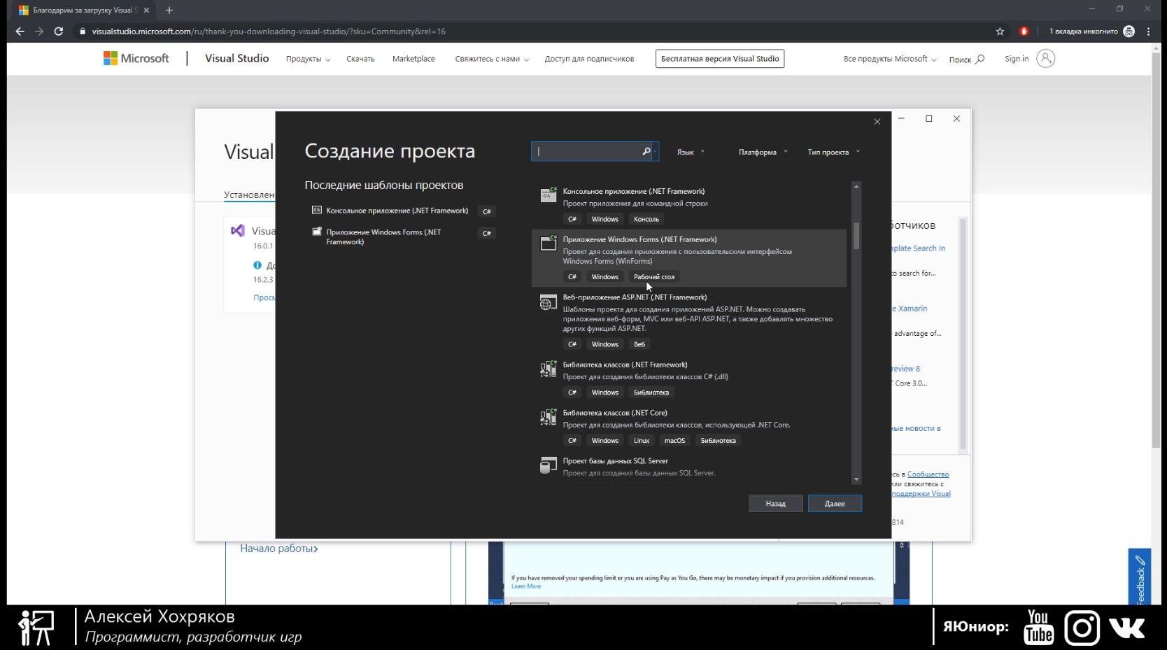This screenshot has width=1167, height=650.
Task: Click the blue info icon in installer window
Action: point(257,265)
